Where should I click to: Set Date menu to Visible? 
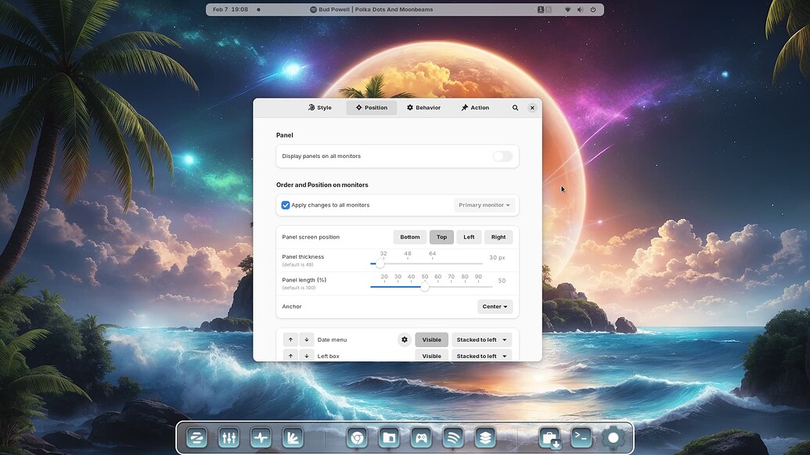click(431, 339)
